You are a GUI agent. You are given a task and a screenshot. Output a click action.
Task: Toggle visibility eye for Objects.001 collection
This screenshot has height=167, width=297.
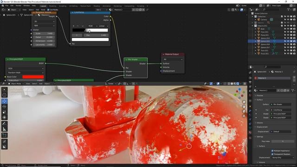[x=288, y=26]
